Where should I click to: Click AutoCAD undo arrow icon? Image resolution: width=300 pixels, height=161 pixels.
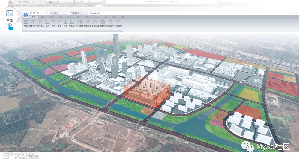[x=36, y=2]
